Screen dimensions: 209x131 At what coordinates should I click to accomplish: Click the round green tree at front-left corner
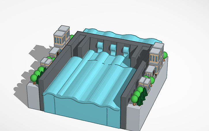click(34, 78)
